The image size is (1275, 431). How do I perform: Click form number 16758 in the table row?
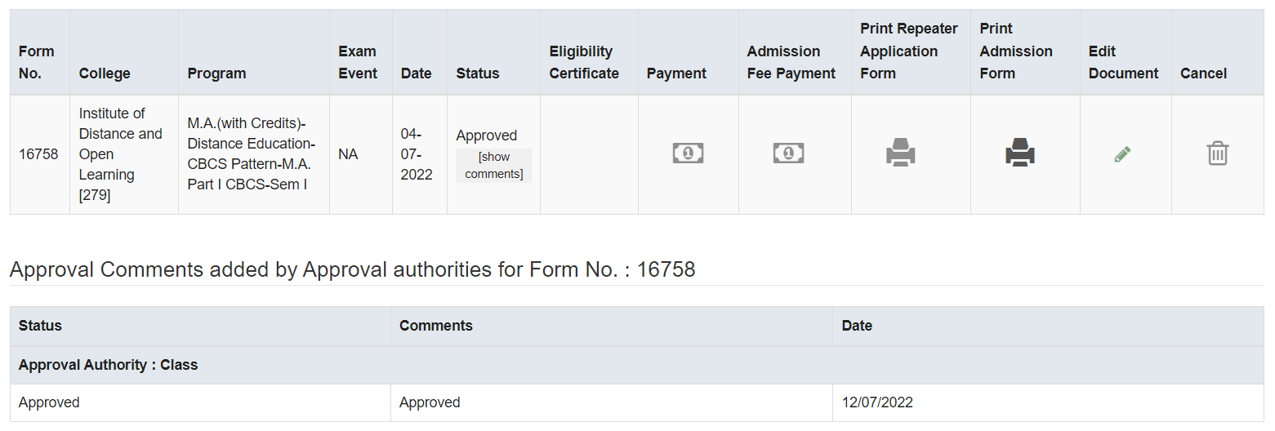[x=38, y=154]
